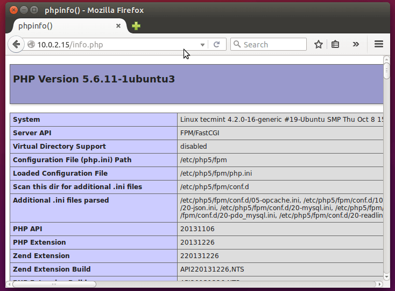Open the hamburger menu
Image resolution: width=395 pixels, height=291 pixels.
pos(378,45)
